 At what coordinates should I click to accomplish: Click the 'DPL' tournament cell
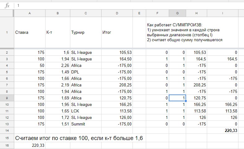[86, 72]
